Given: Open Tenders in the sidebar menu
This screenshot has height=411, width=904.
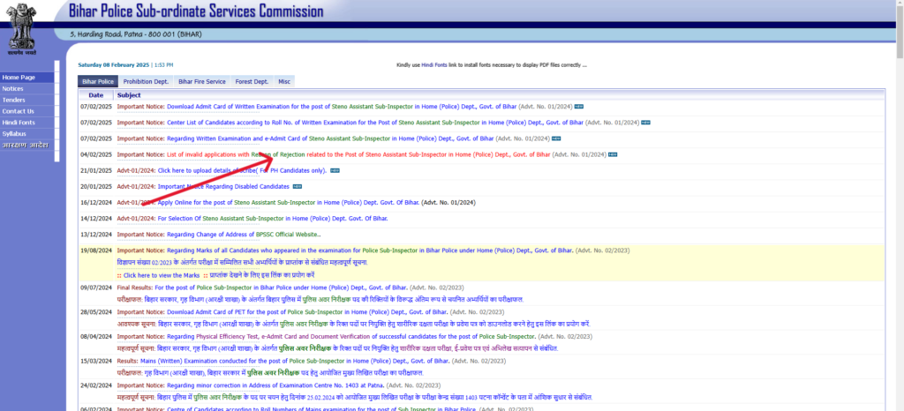Looking at the screenshot, I should point(27,101).
